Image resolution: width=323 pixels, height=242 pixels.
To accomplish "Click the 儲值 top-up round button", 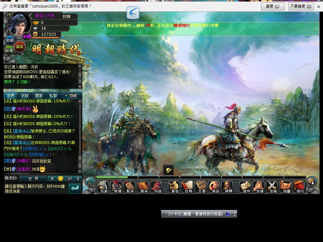I will click(x=20, y=47).
